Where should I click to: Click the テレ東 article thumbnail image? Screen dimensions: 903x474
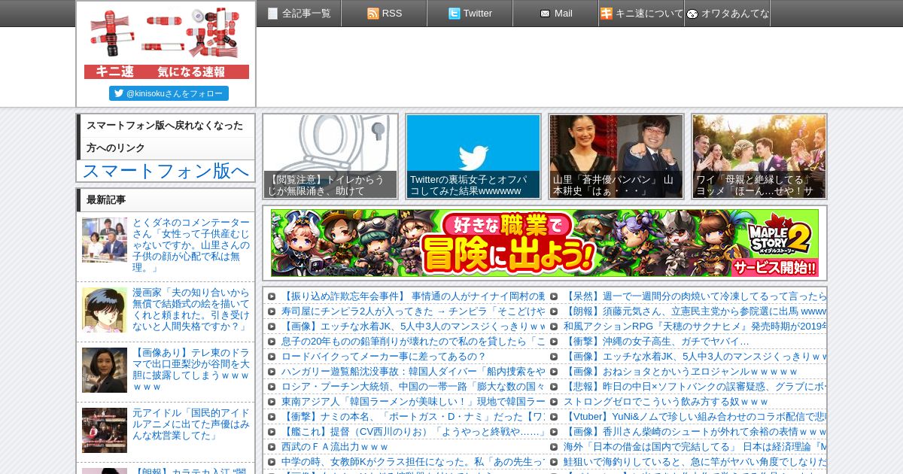tap(105, 370)
